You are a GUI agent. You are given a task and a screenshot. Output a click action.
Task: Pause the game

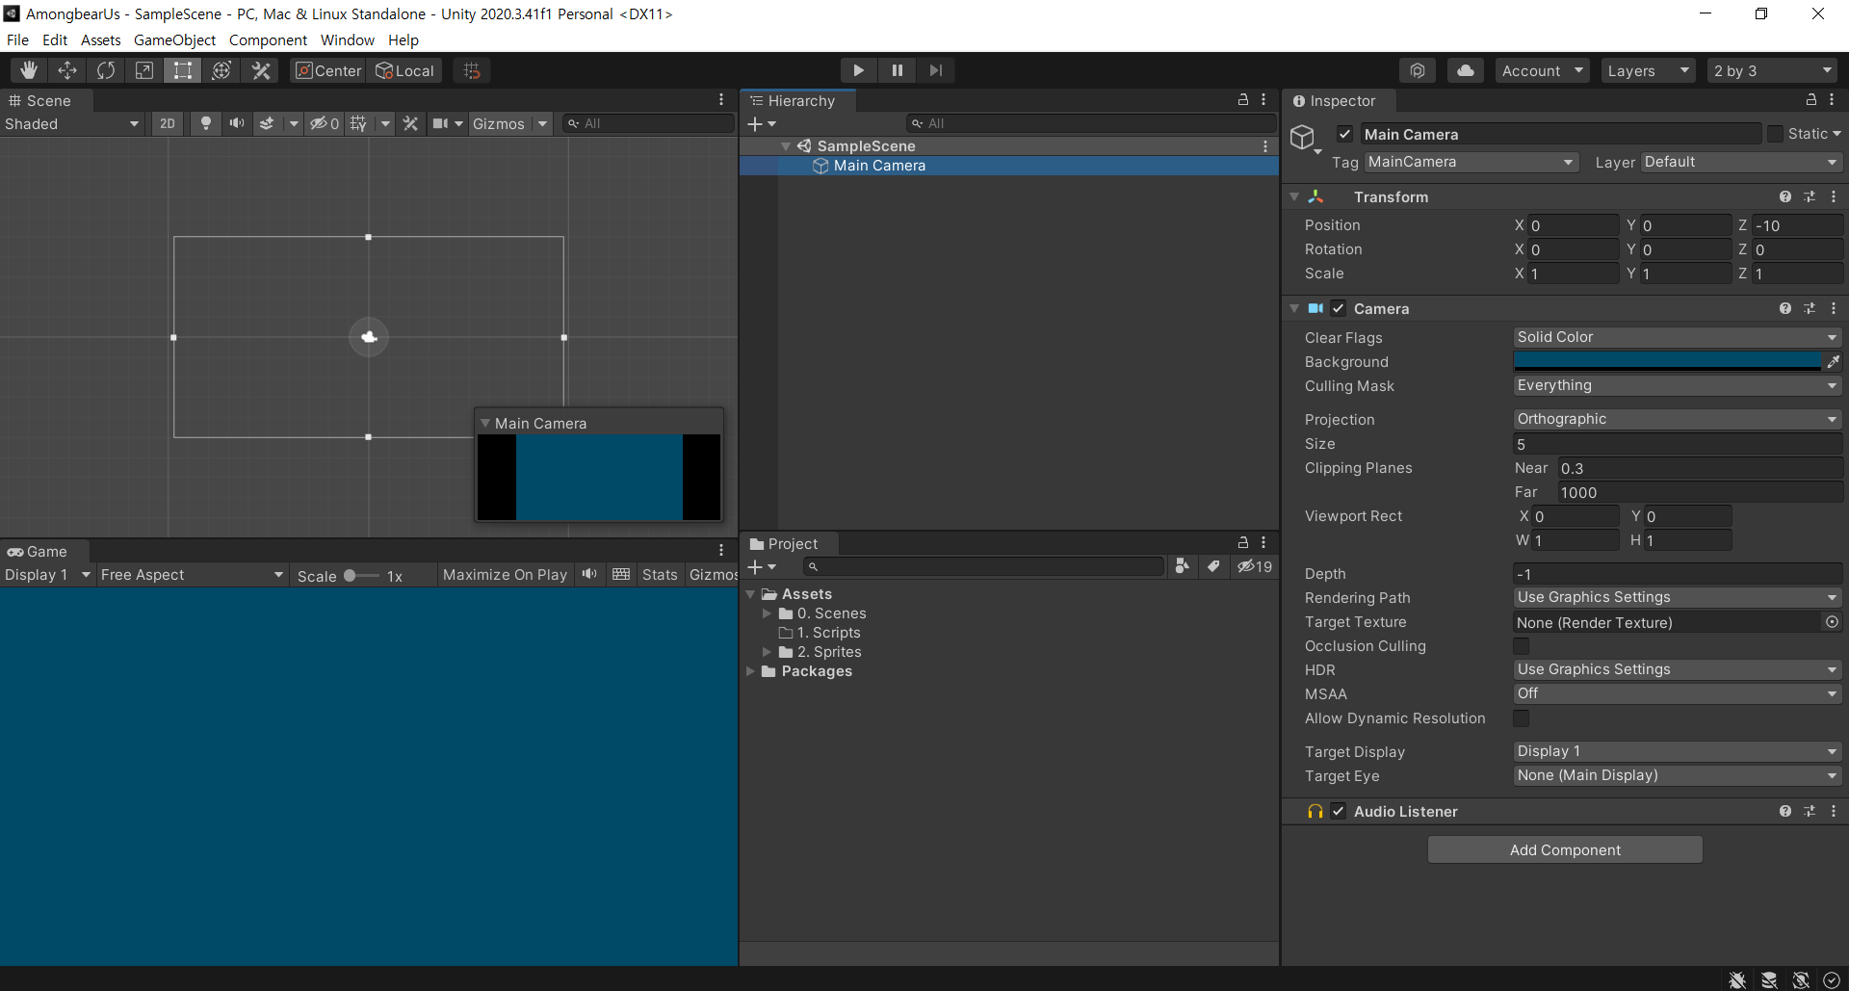pyautogui.click(x=897, y=70)
